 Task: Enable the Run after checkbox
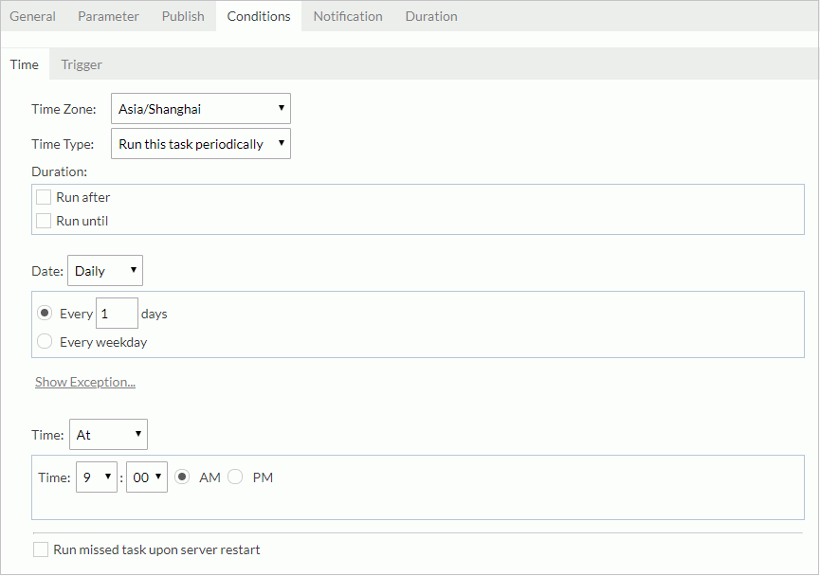(44, 197)
